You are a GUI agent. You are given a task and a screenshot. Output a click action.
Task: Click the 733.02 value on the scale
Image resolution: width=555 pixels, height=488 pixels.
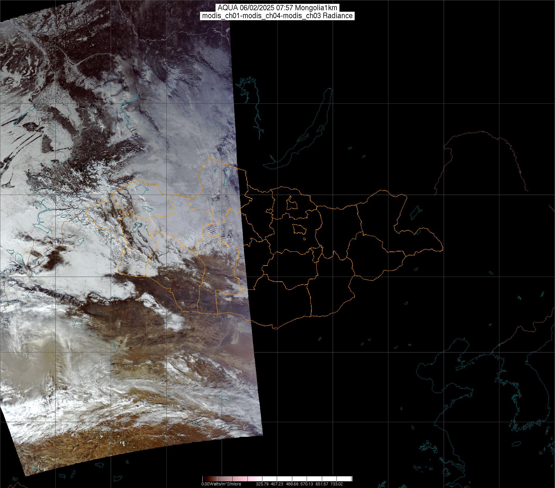337,484
